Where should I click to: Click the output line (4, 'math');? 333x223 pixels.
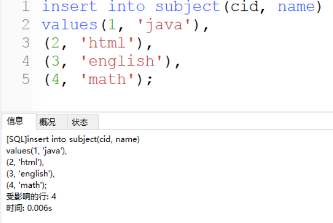click(x=26, y=185)
